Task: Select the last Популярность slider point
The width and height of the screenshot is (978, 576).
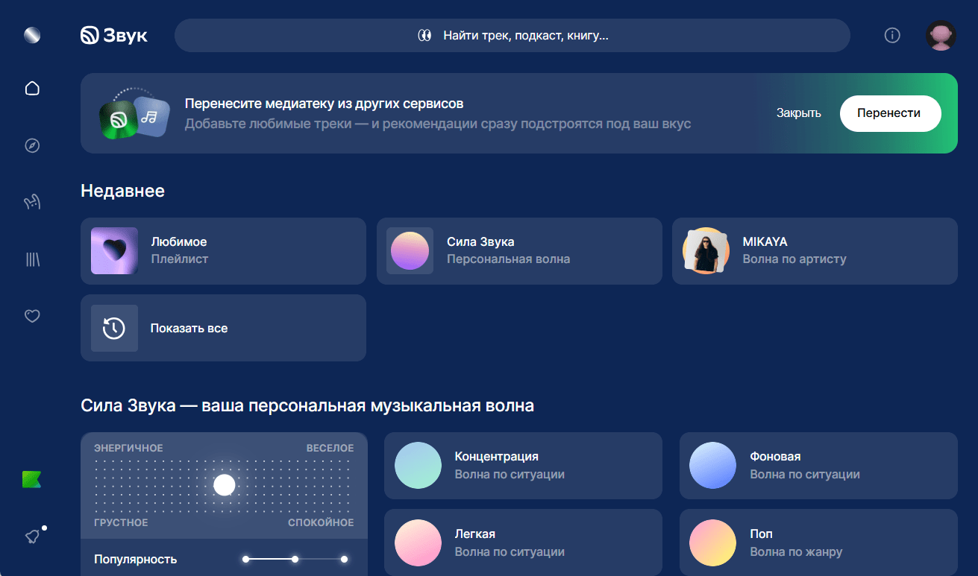Action: (344, 559)
